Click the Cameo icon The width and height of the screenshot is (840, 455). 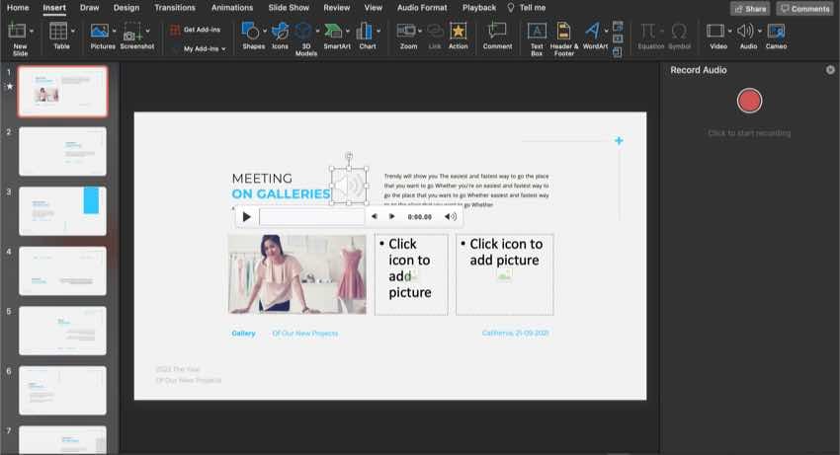click(x=776, y=32)
